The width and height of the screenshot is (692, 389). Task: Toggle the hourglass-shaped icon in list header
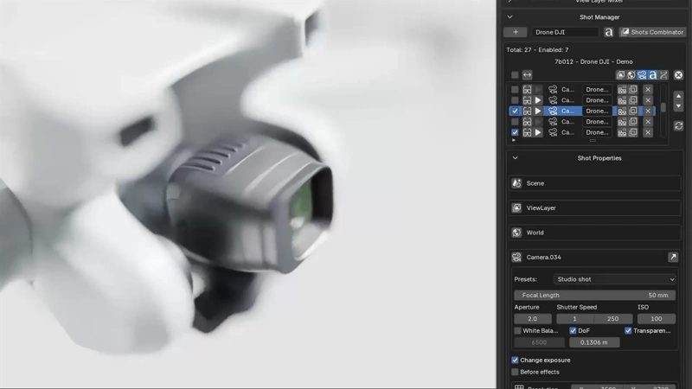[x=663, y=75]
